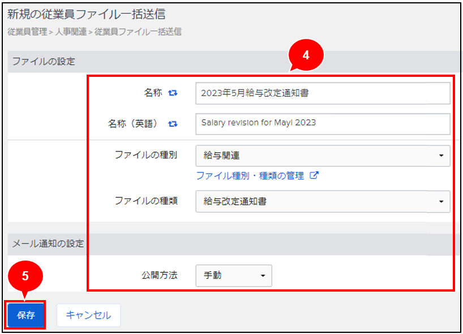Click the メール通知の設定 section header
The height and width of the screenshot is (334, 463).
tap(48, 244)
